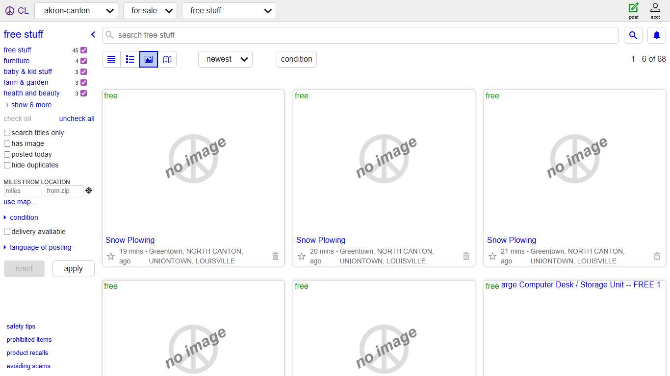Favorite the 19 mins ago Snow Plowing post
This screenshot has width=670, height=376.
pos(111,256)
